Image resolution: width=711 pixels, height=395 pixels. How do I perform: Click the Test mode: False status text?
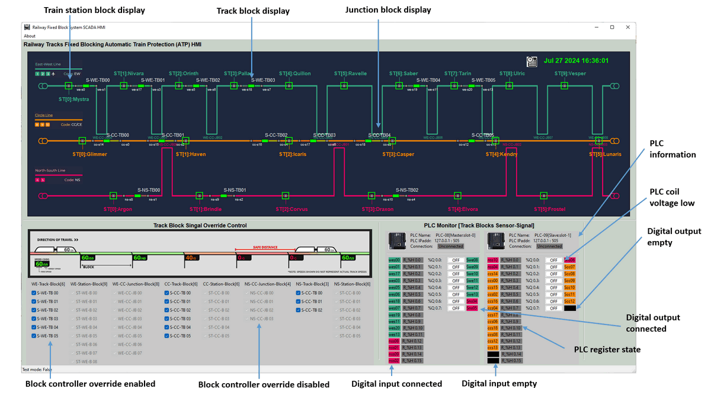tap(36, 369)
